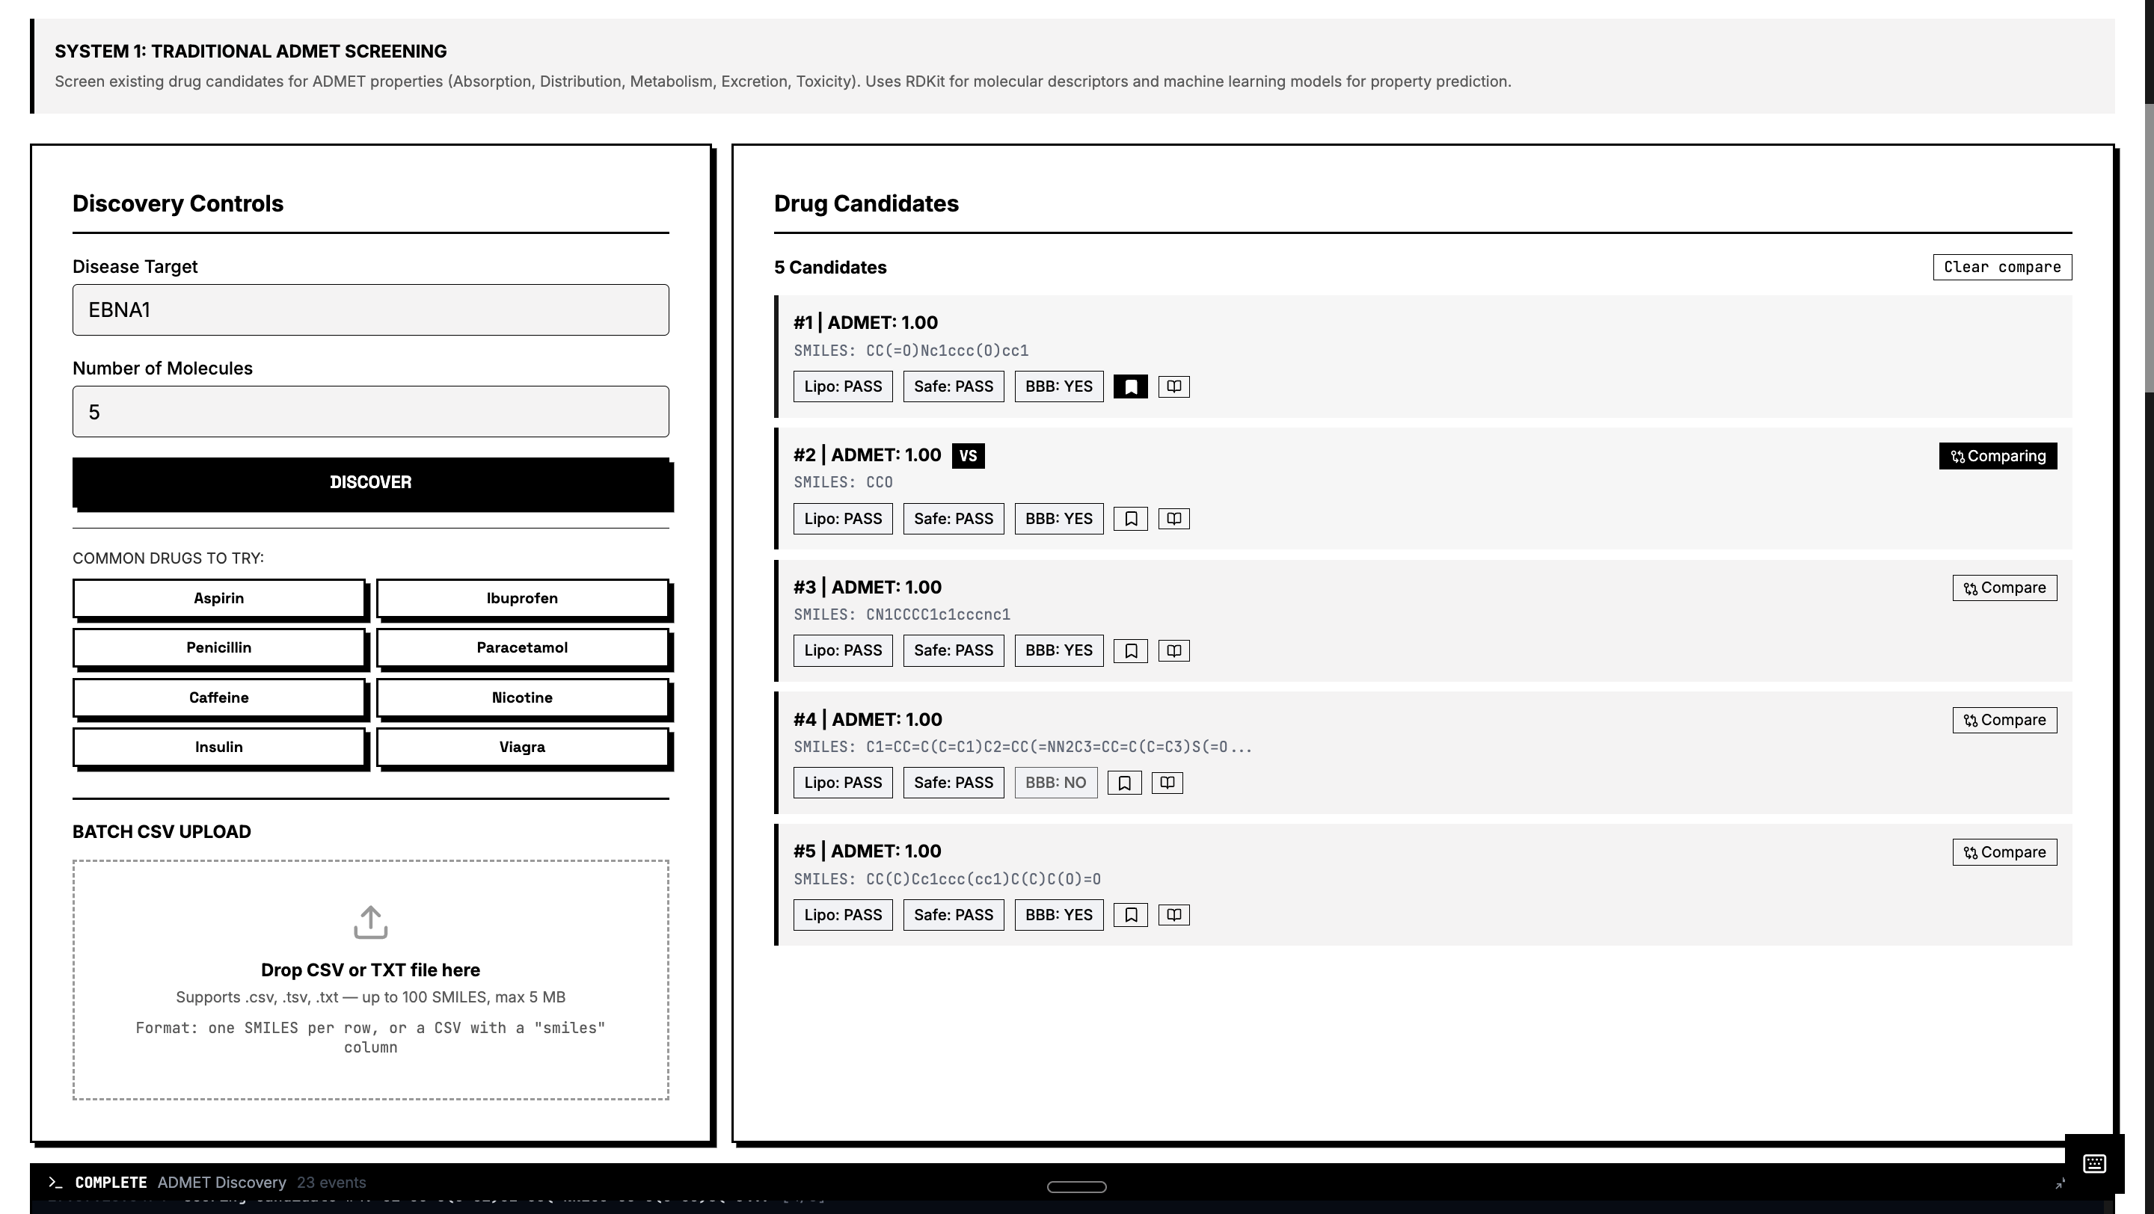Expand the log panel via minimize arrows icon
2154x1214 pixels.
pos(2060,1183)
